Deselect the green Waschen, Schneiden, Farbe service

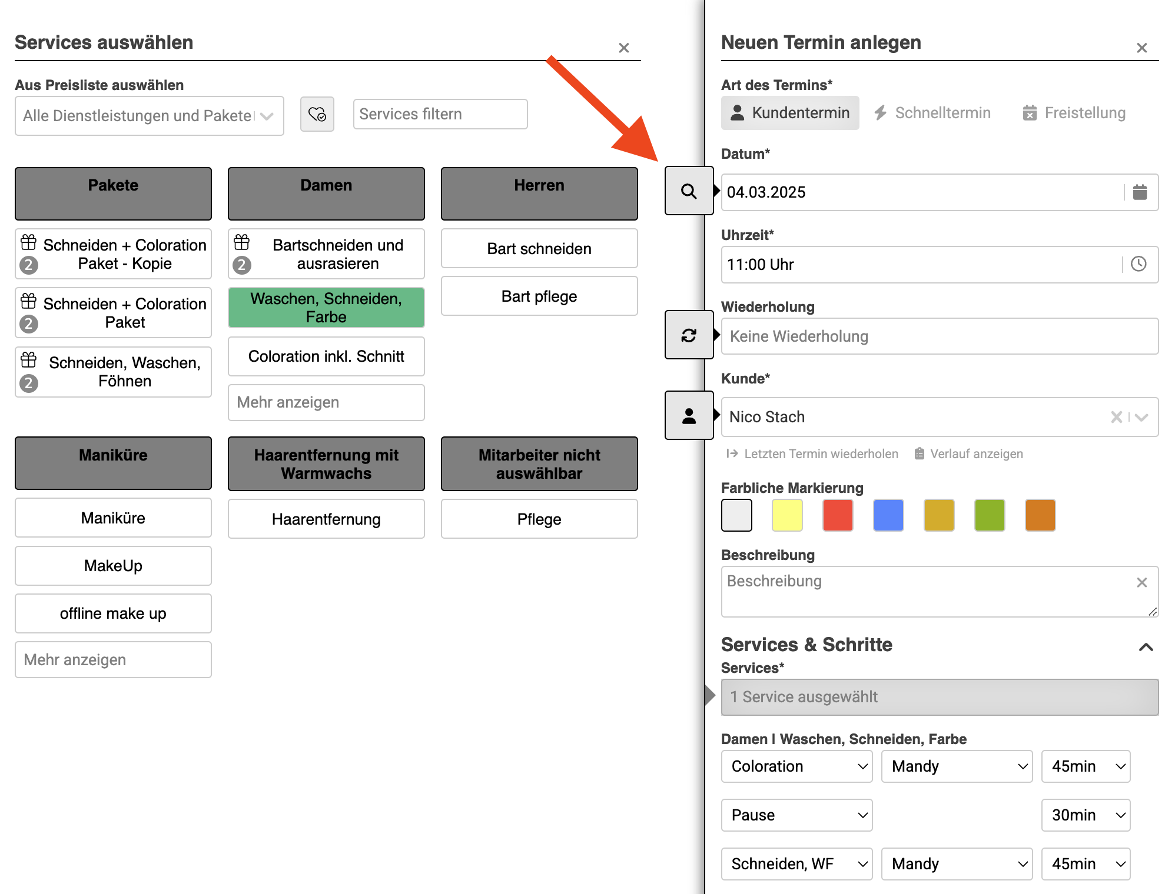coord(326,308)
